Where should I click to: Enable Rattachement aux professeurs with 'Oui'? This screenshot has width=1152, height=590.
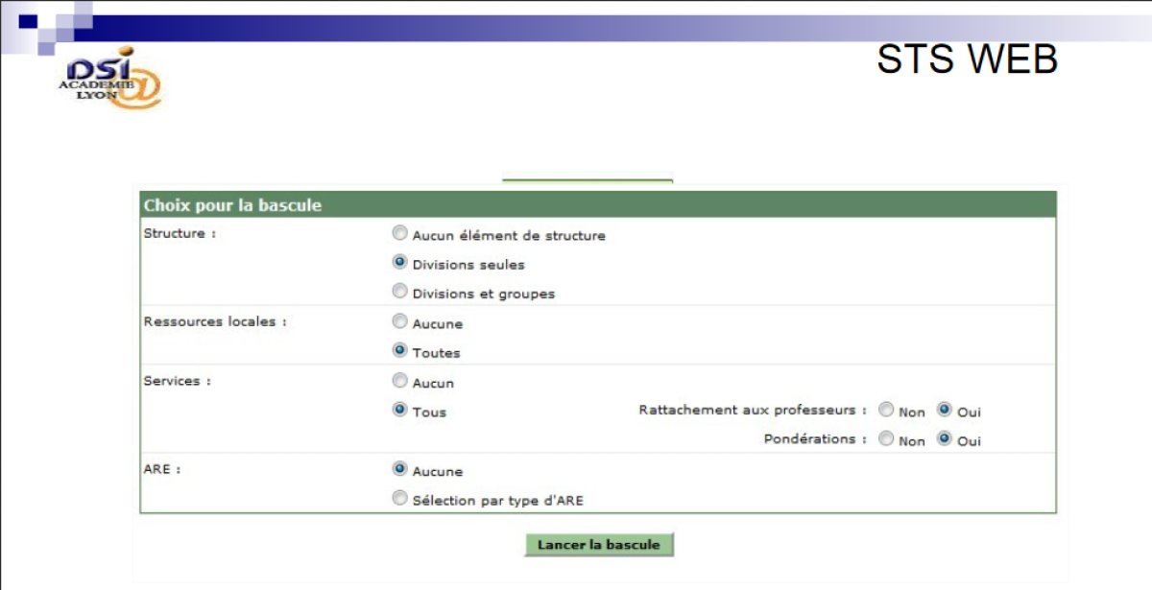944,411
